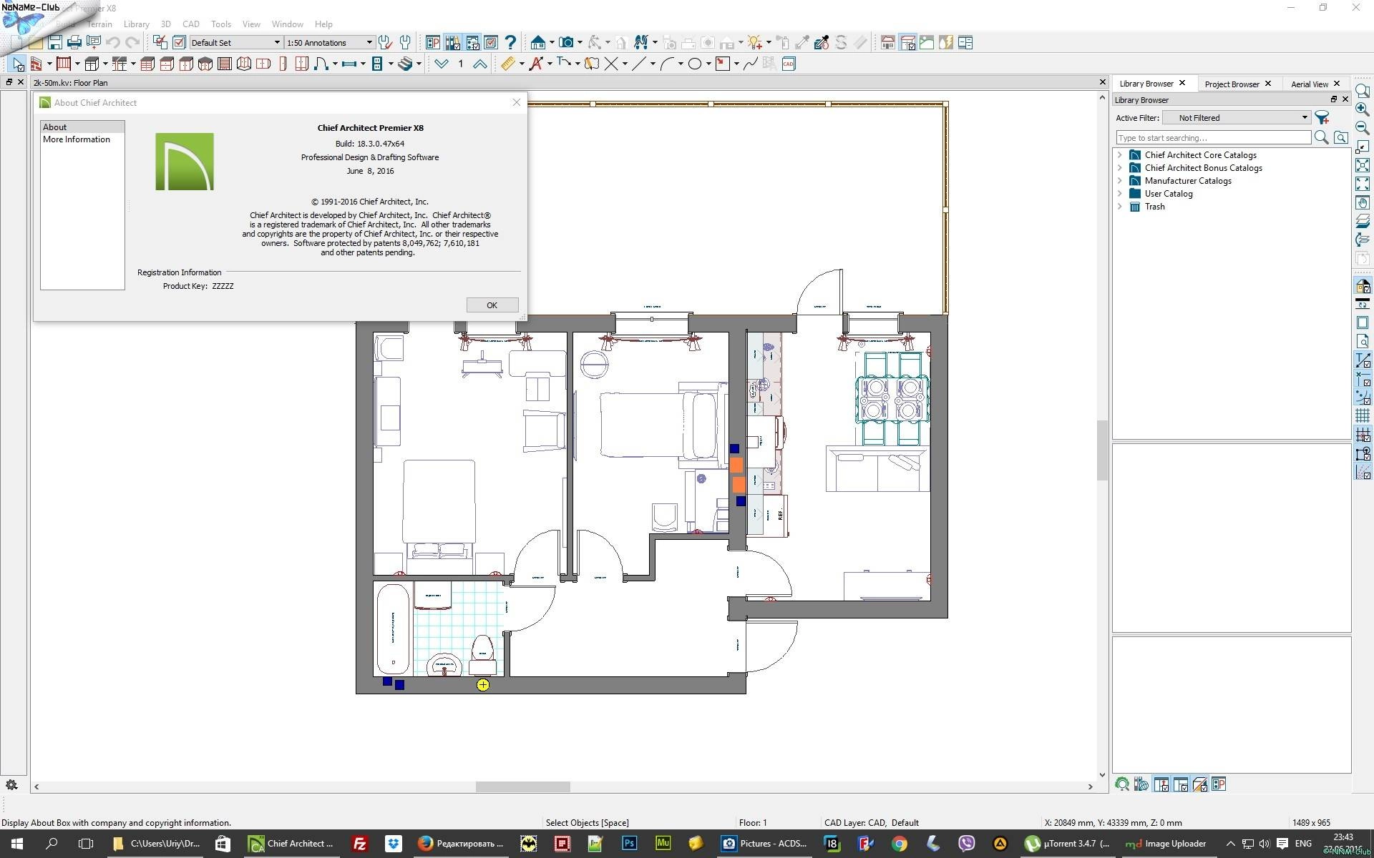Open Chief Architect taskbar button

(x=291, y=844)
